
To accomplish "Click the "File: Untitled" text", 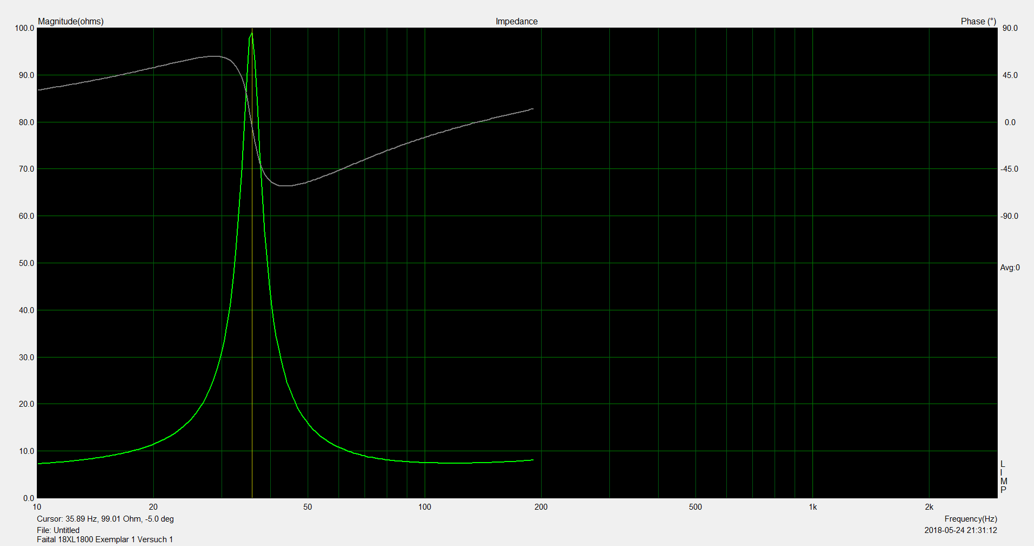I will coord(58,530).
